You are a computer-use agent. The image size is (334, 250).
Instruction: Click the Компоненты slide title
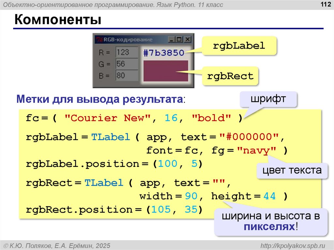(x=57, y=20)
